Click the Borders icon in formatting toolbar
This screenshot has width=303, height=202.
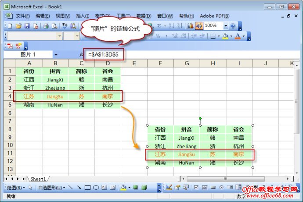[x=213, y=36]
